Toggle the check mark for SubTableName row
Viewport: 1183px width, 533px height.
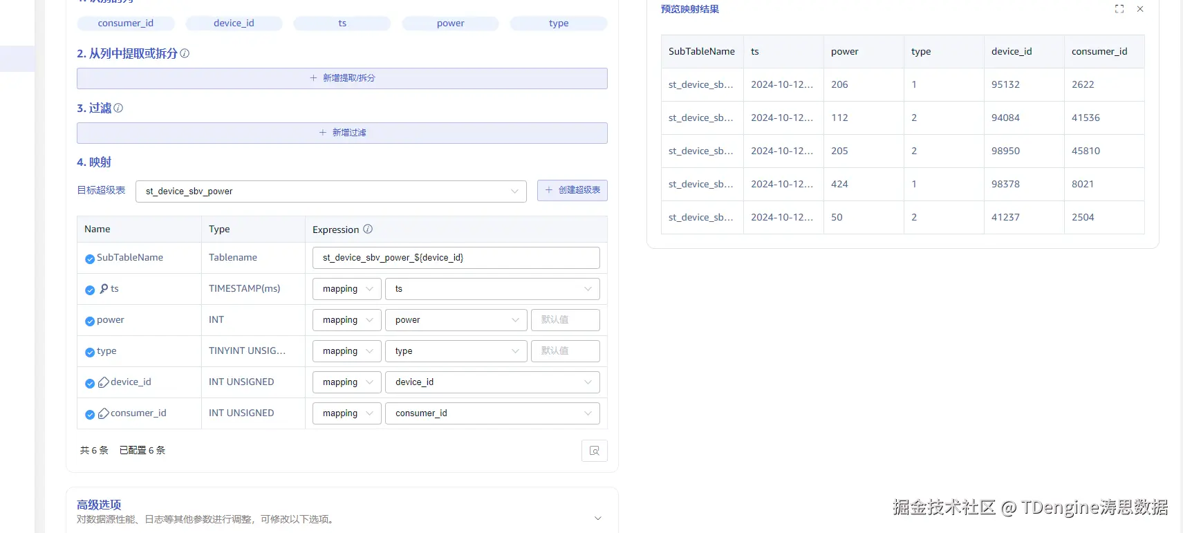90,259
